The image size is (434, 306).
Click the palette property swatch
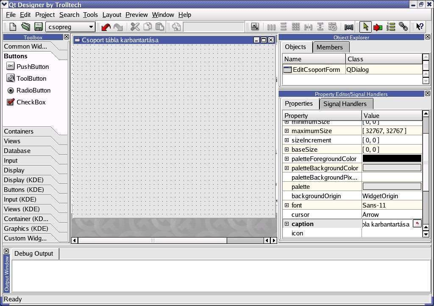[x=392, y=186]
